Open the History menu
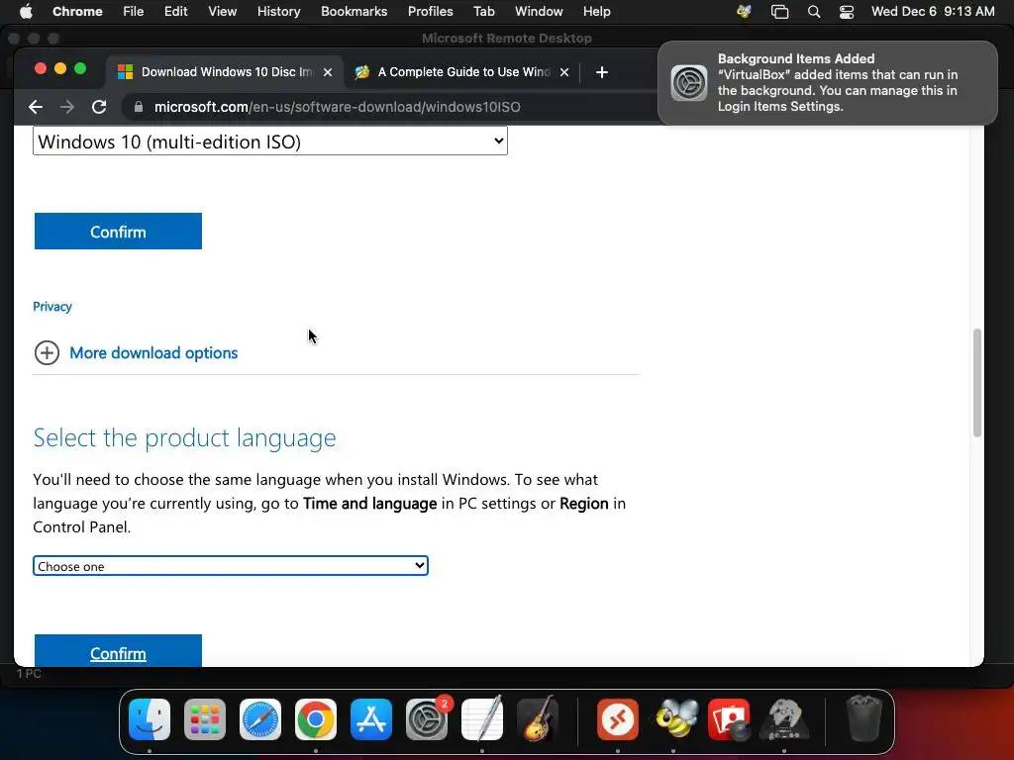 point(278,12)
